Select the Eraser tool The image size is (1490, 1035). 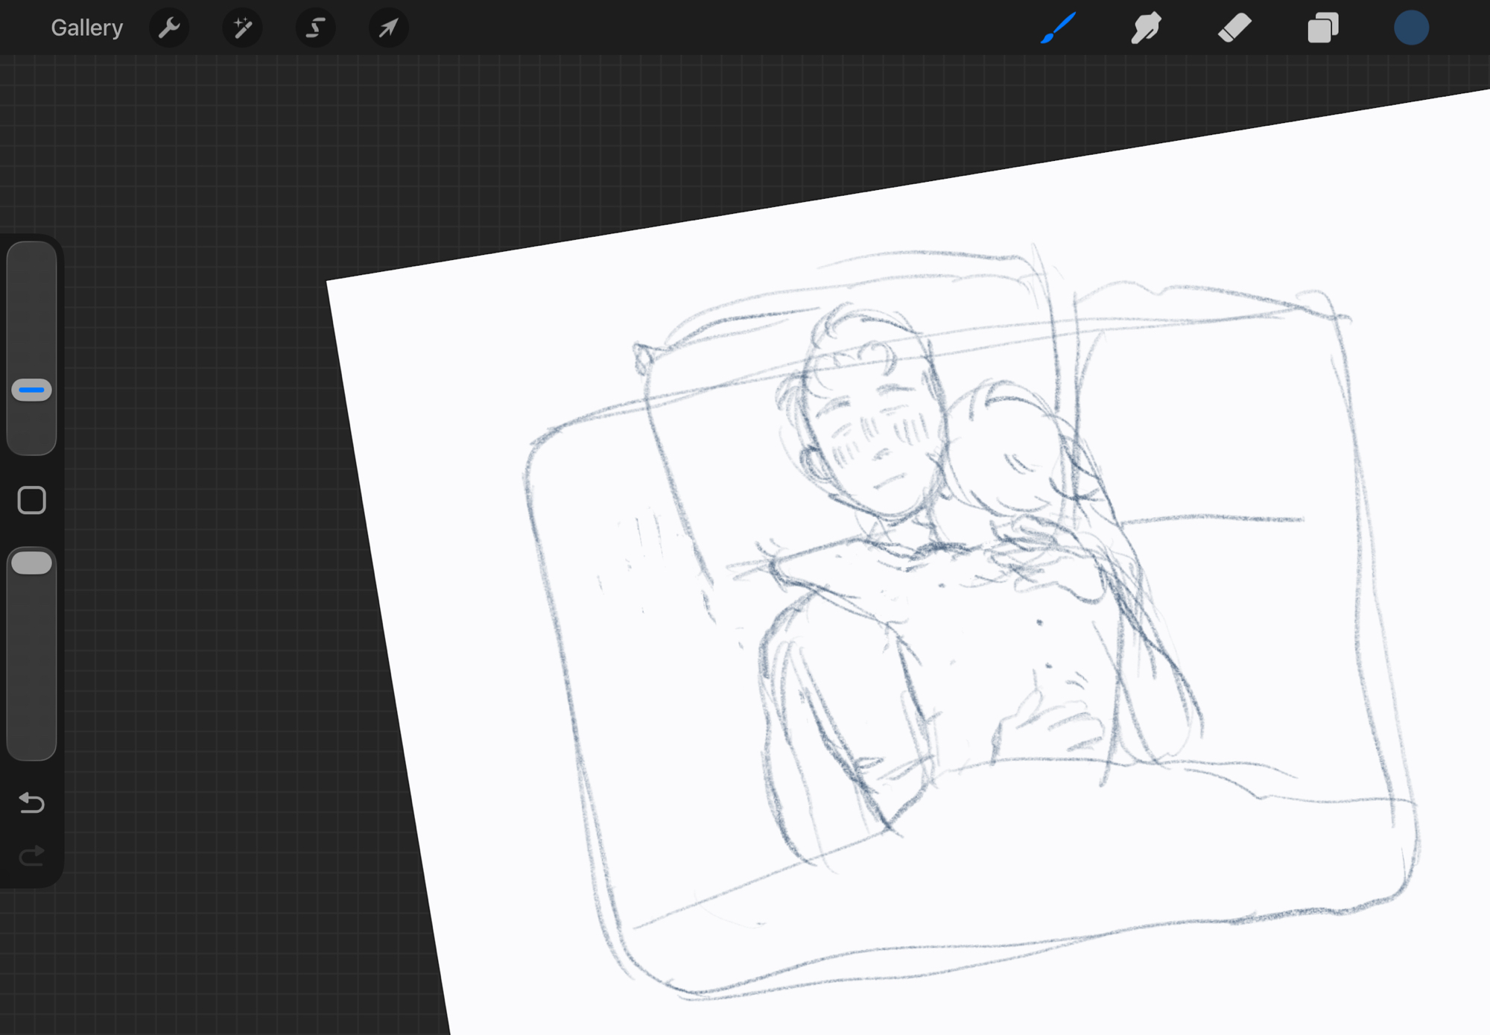click(x=1234, y=28)
